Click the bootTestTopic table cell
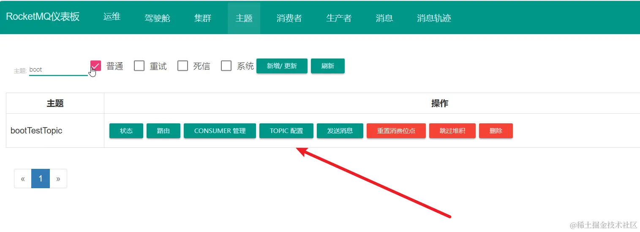The width and height of the screenshot is (640, 232). pyautogui.click(x=55, y=131)
